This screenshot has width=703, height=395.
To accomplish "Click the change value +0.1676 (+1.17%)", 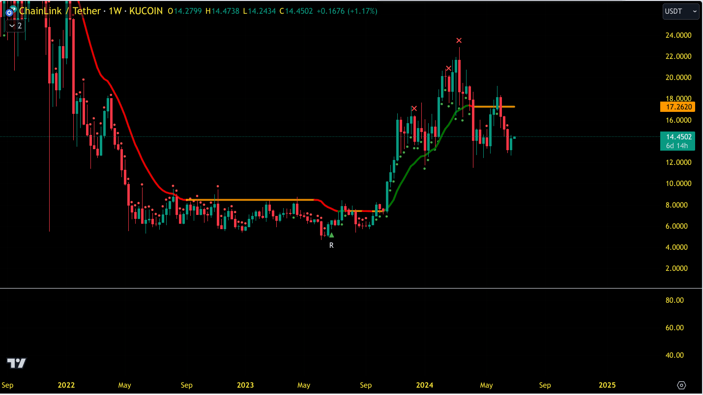I will coord(347,11).
